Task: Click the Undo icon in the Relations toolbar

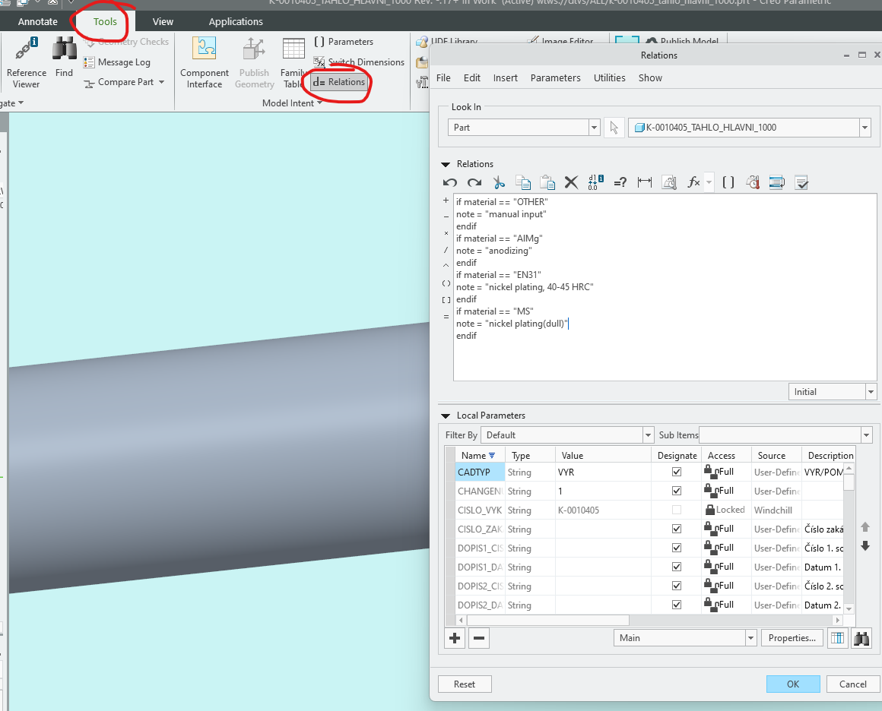Action: pyautogui.click(x=449, y=182)
